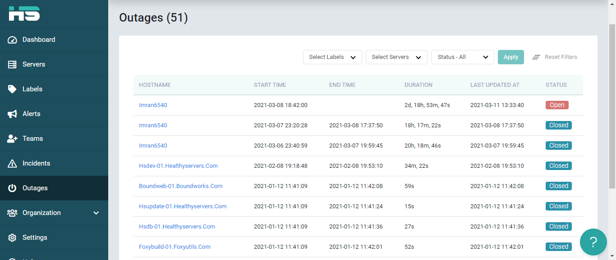Open the Labels section

(x=54, y=89)
